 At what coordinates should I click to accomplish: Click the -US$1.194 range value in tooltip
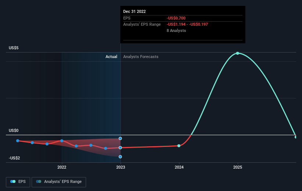pyautogui.click(x=176, y=25)
